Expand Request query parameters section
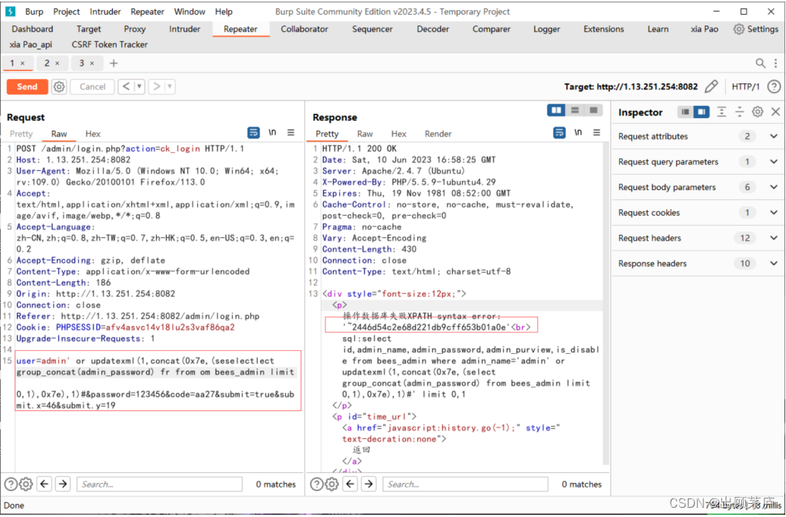The height and width of the screenshot is (517, 786). coord(698,162)
